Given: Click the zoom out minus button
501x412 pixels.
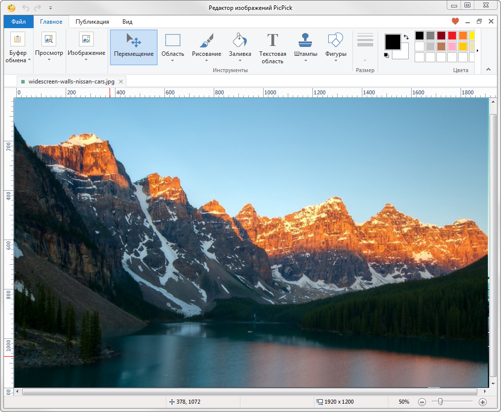Looking at the screenshot, I should click(x=422, y=402).
